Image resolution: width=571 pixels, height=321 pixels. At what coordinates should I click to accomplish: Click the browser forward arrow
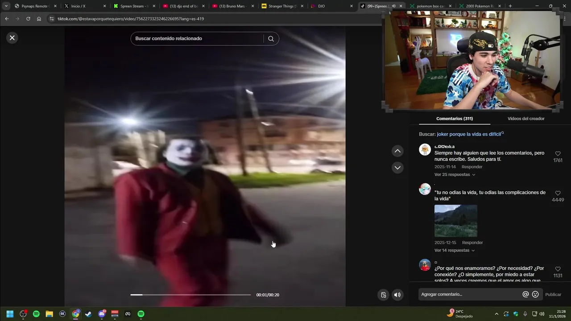pyautogui.click(x=17, y=19)
